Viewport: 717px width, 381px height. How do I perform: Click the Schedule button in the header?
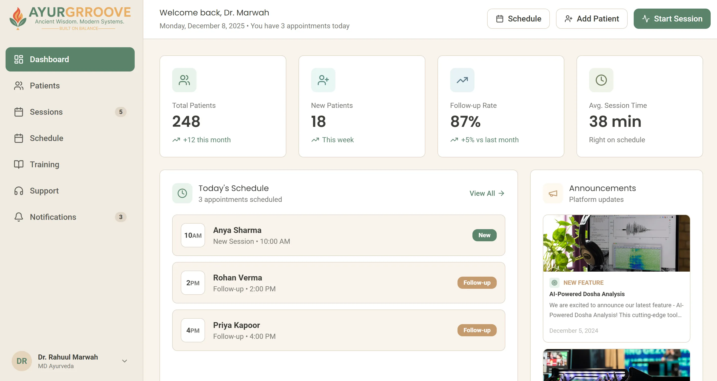pyautogui.click(x=518, y=19)
